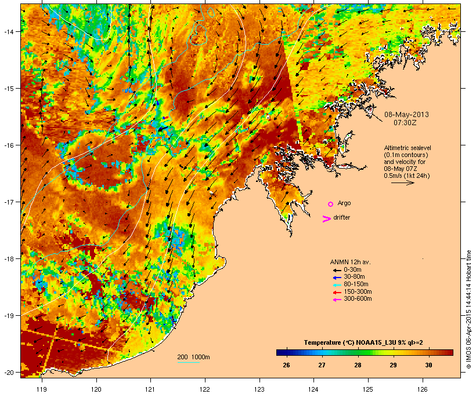Click the Argo legend text label
This screenshot has height=394, width=476.
(x=344, y=203)
